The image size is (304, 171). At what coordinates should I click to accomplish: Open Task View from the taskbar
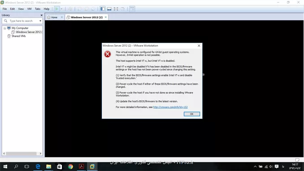tap(26, 167)
